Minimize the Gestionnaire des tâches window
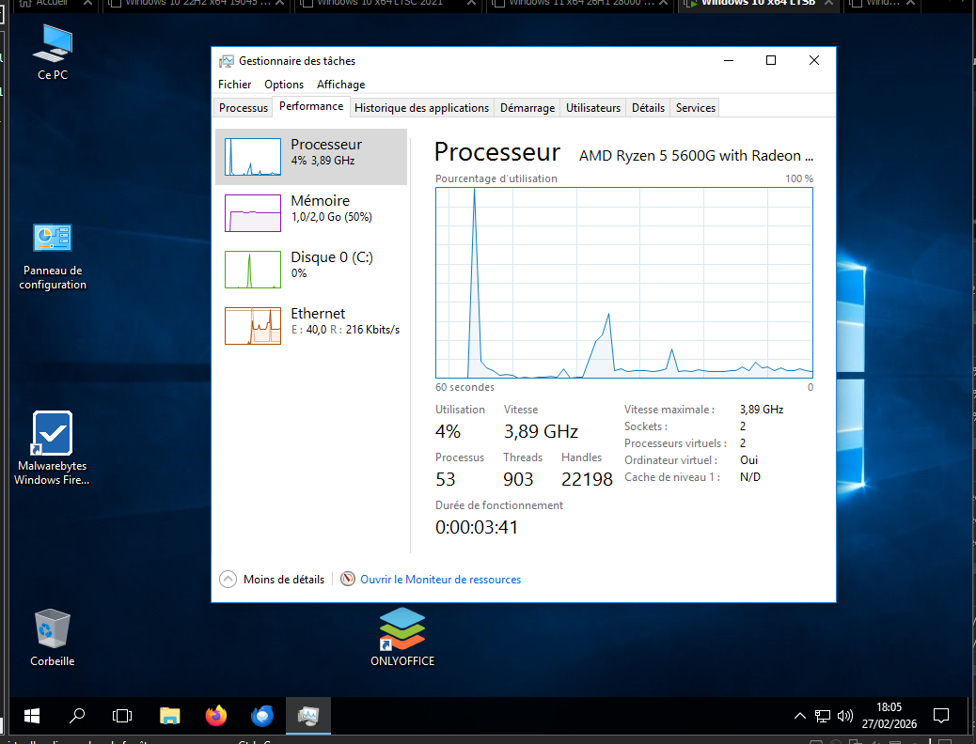This screenshot has height=744, width=976. point(729,60)
